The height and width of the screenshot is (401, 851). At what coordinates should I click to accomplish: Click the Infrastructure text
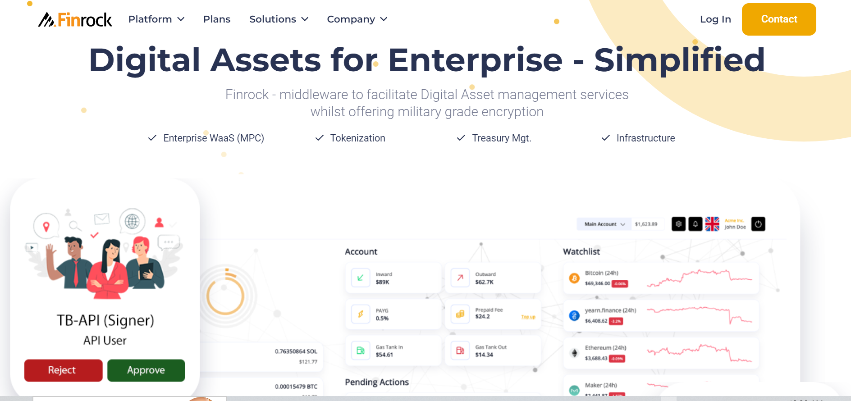(x=645, y=138)
